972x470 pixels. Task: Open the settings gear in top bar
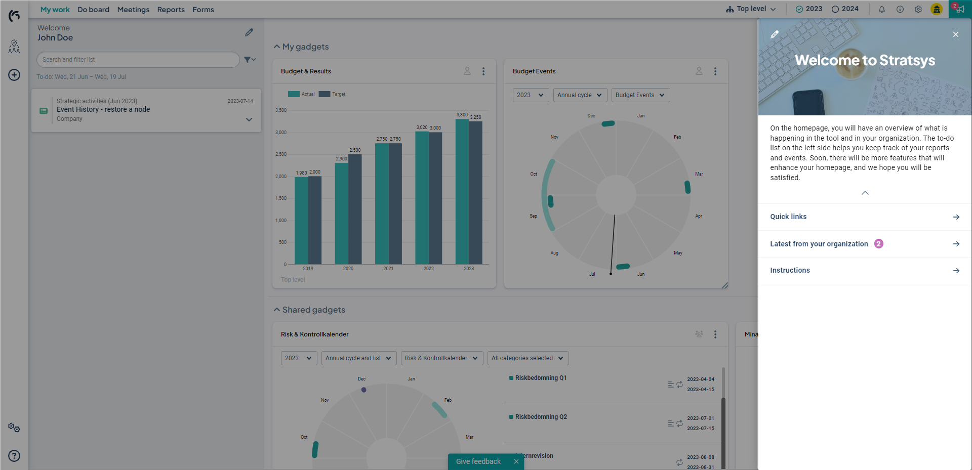[x=918, y=9]
